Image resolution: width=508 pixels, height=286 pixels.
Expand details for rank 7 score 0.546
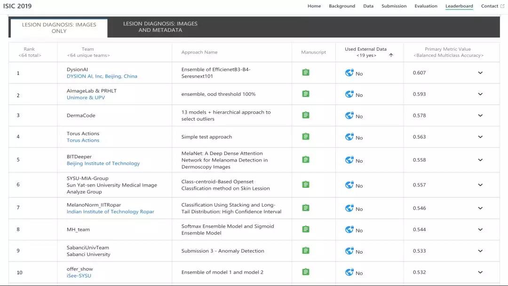(480, 209)
